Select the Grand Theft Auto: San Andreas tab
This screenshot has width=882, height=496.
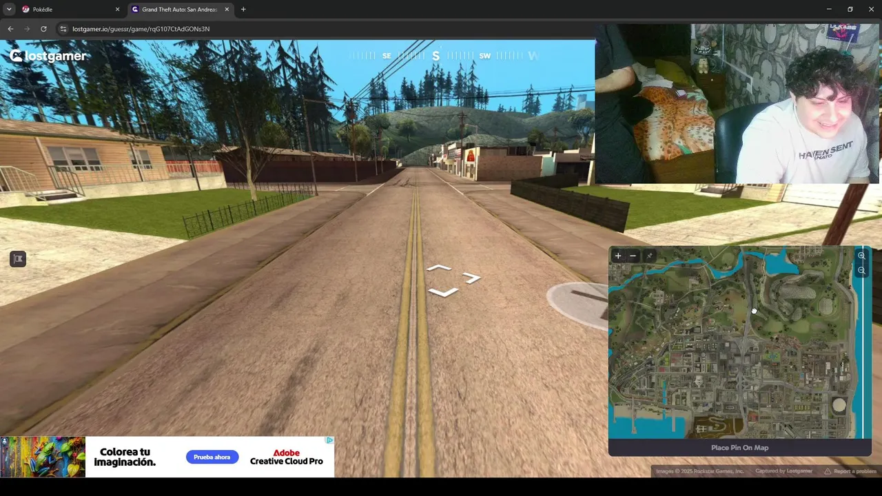tap(181, 9)
